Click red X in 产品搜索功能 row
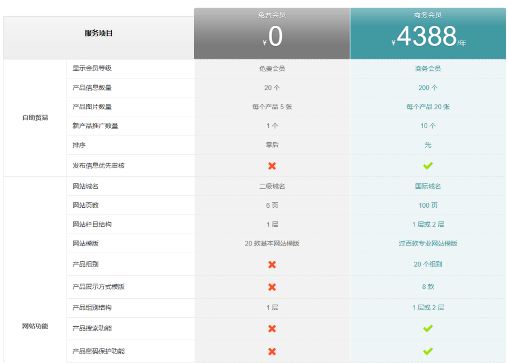 (x=272, y=328)
